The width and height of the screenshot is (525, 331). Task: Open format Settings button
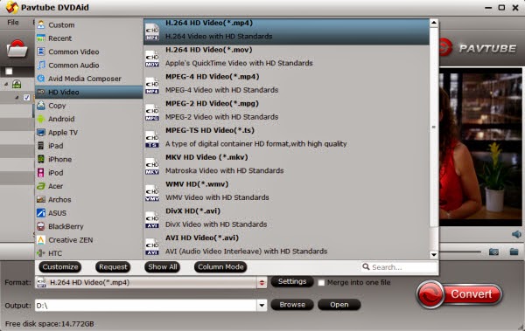(292, 281)
